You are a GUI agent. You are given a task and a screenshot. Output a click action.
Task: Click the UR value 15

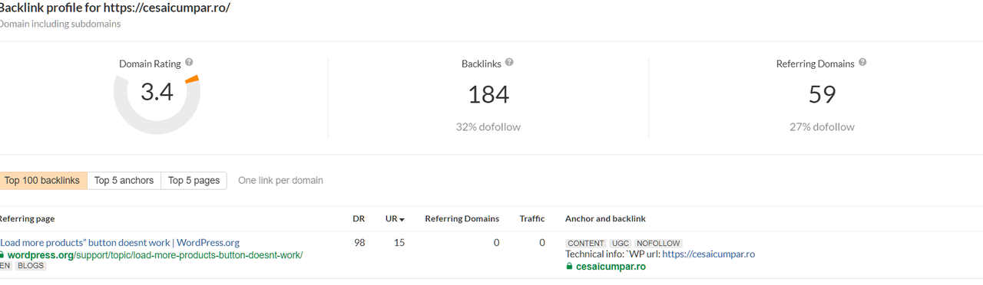[399, 242]
